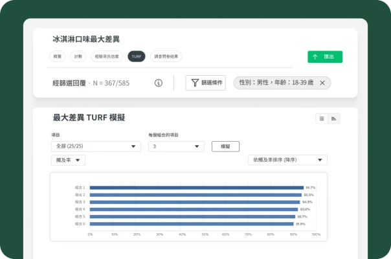Click the 冰淇淋口味最大差異 title

pyautogui.click(x=86, y=39)
